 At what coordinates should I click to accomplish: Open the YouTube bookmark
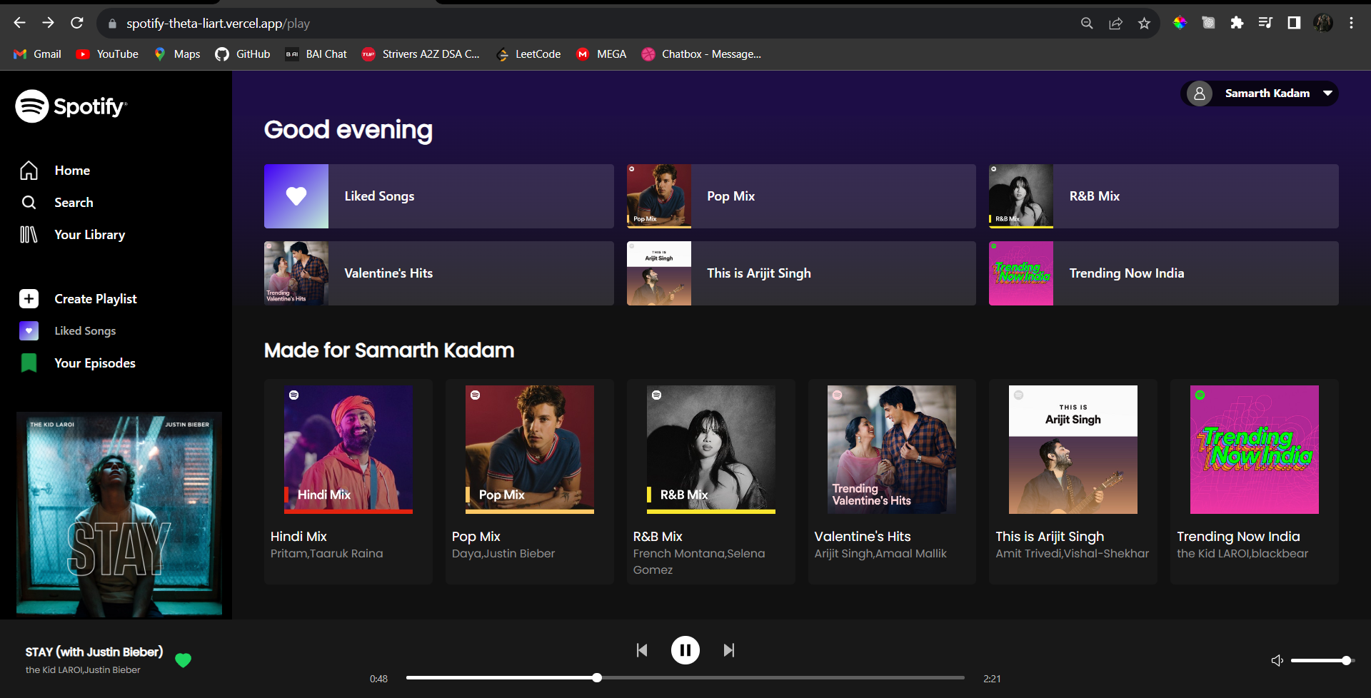point(108,54)
